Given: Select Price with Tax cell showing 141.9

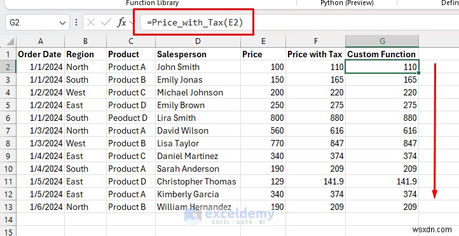Looking at the screenshot, I should click(315, 181).
